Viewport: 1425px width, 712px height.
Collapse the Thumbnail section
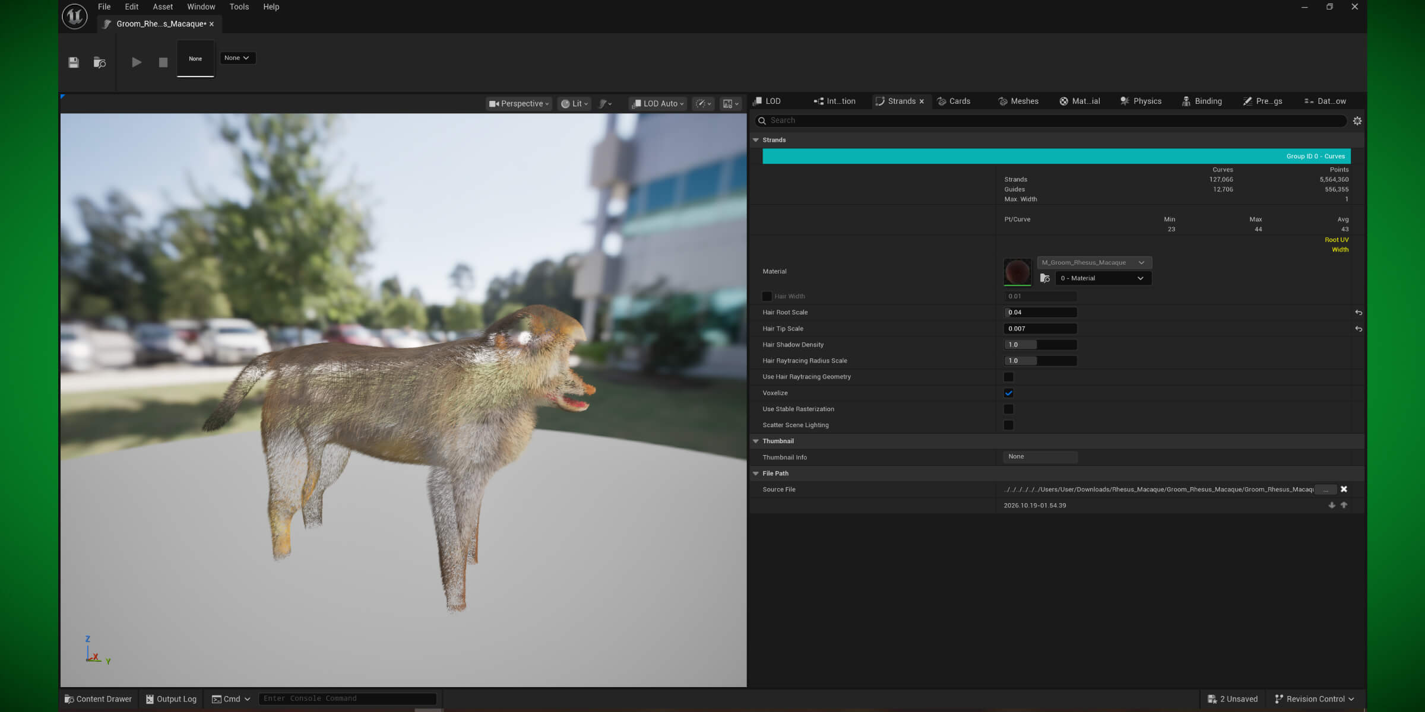[756, 441]
